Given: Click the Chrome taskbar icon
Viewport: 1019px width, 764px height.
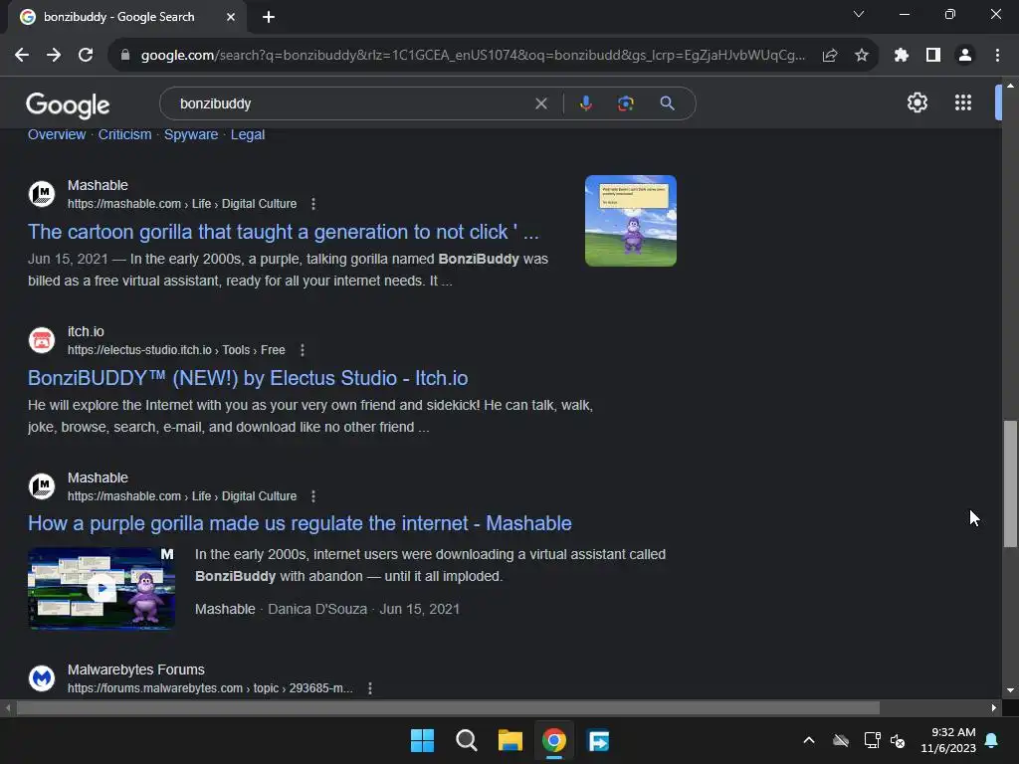Looking at the screenshot, I should (554, 740).
